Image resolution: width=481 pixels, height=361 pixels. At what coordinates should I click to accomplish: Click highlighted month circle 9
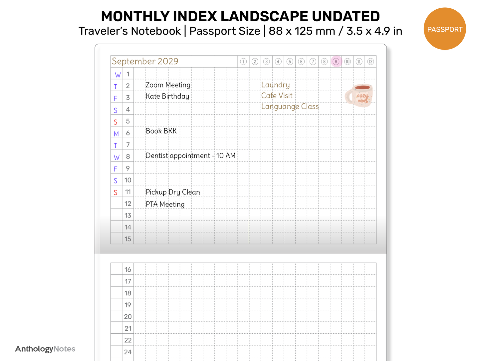336,62
